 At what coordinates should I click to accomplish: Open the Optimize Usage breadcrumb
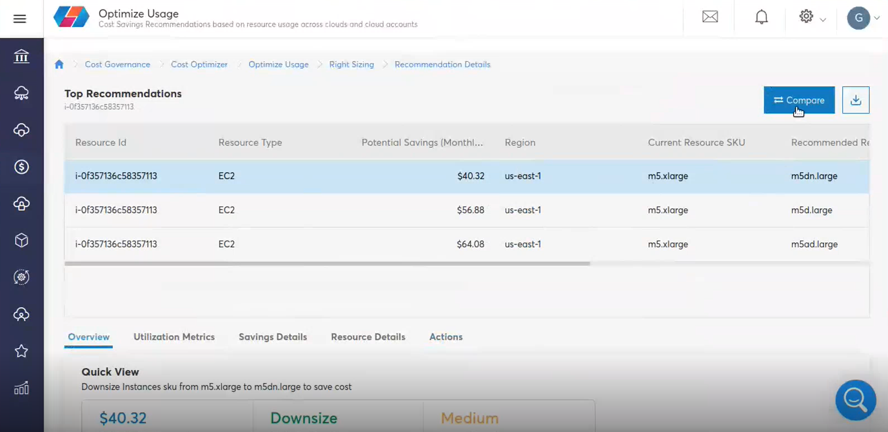pyautogui.click(x=278, y=65)
